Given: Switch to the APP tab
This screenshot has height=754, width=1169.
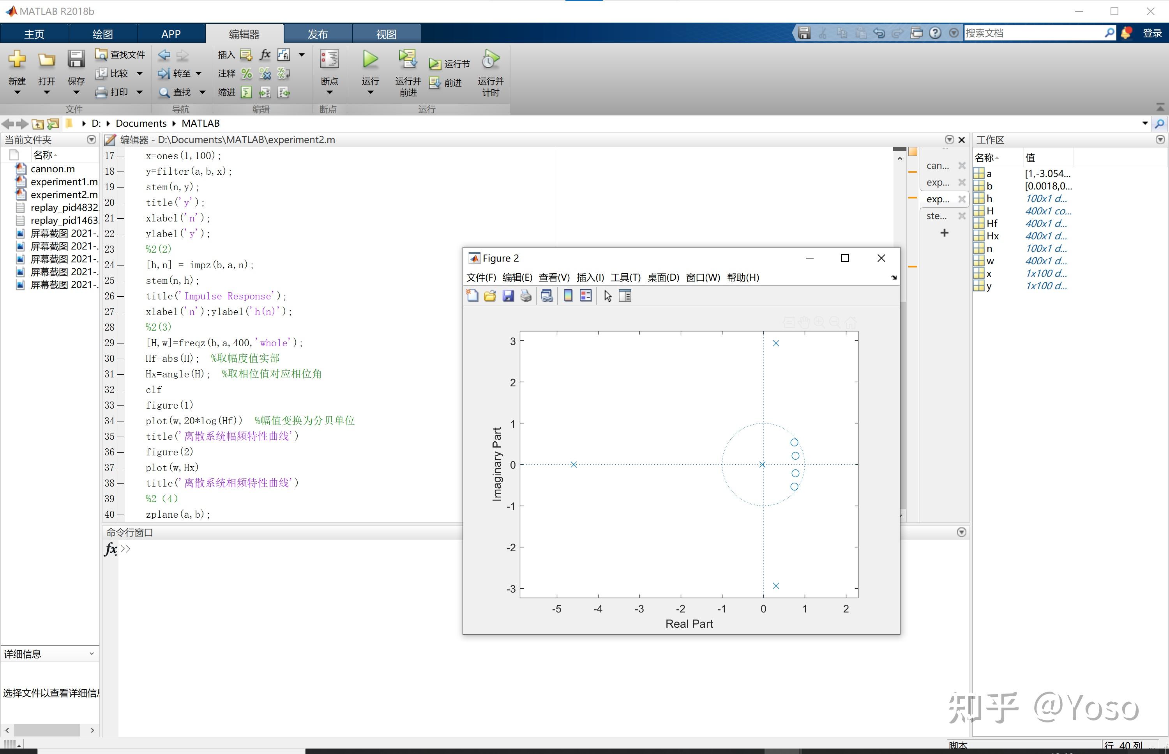Looking at the screenshot, I should 171,34.
